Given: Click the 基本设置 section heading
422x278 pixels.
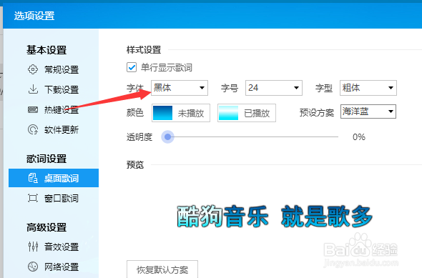Looking at the screenshot, I should (46, 50).
